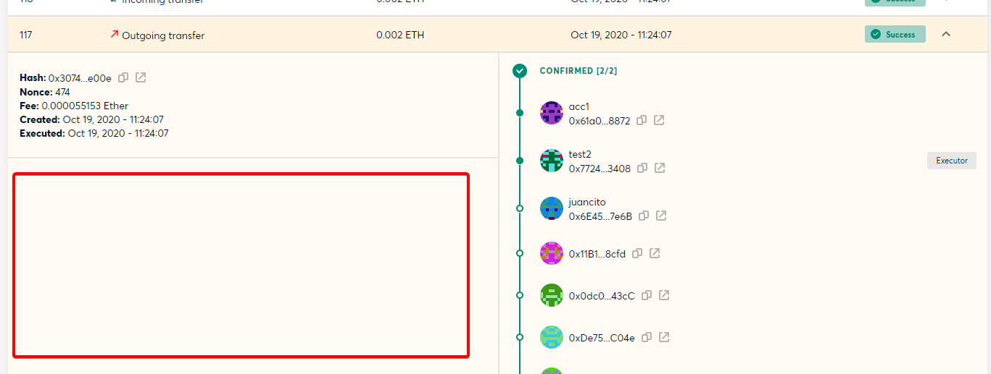
Task: Copy acc1 address 0x61a0...8872
Action: click(x=642, y=120)
